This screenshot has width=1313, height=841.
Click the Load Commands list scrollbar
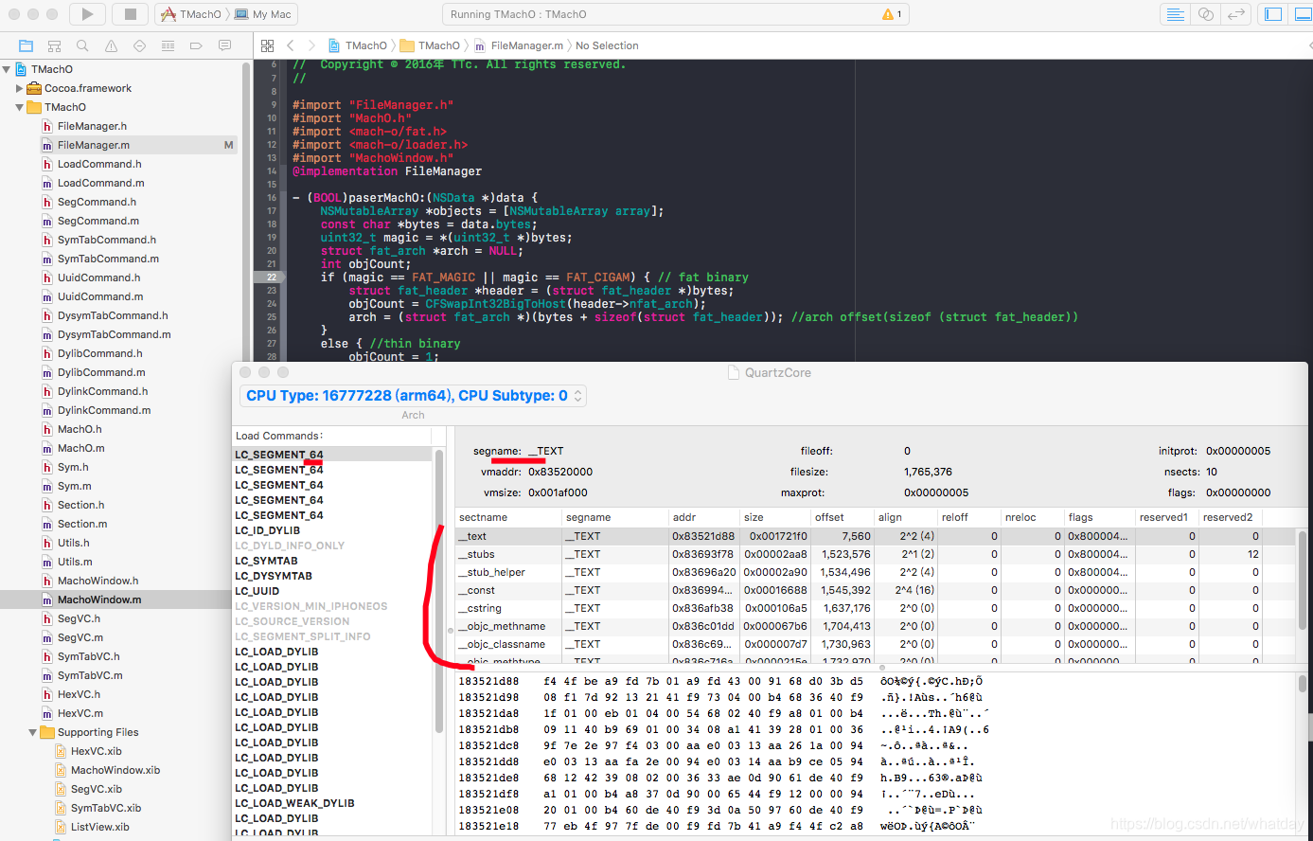click(439, 589)
